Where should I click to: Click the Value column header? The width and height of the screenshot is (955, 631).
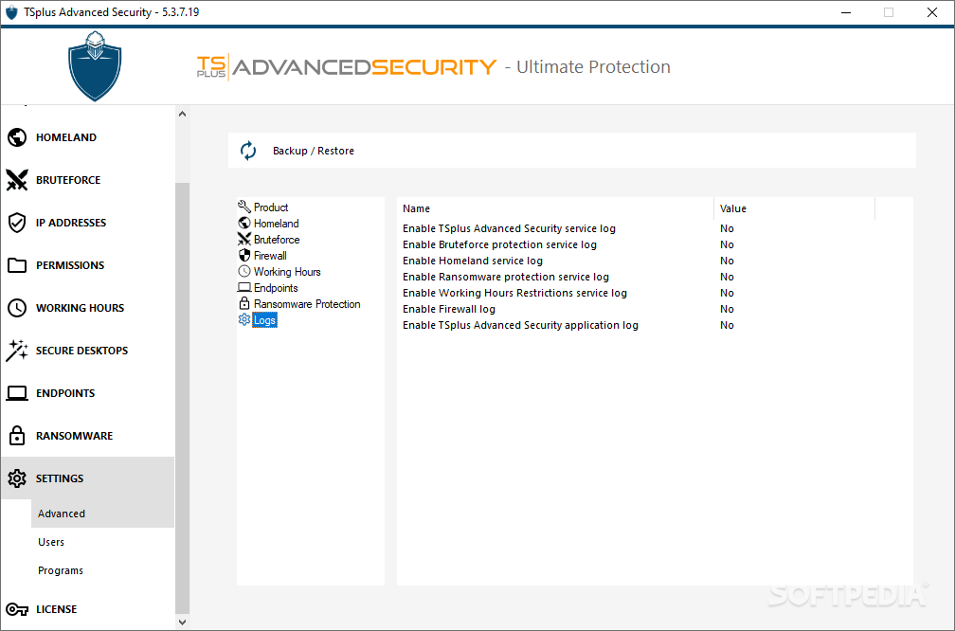794,208
